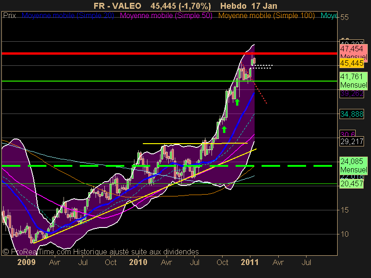The image size is (371, 278).
Task: Click the 'Avr' label right after 2009
Action: click(55, 262)
